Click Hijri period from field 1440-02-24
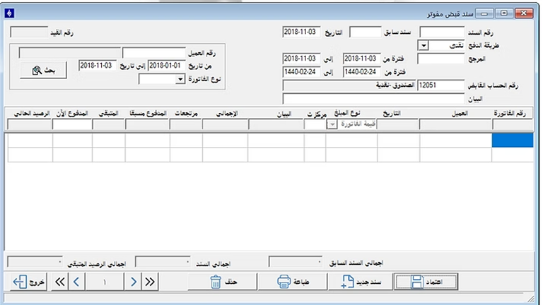 coord(361,72)
